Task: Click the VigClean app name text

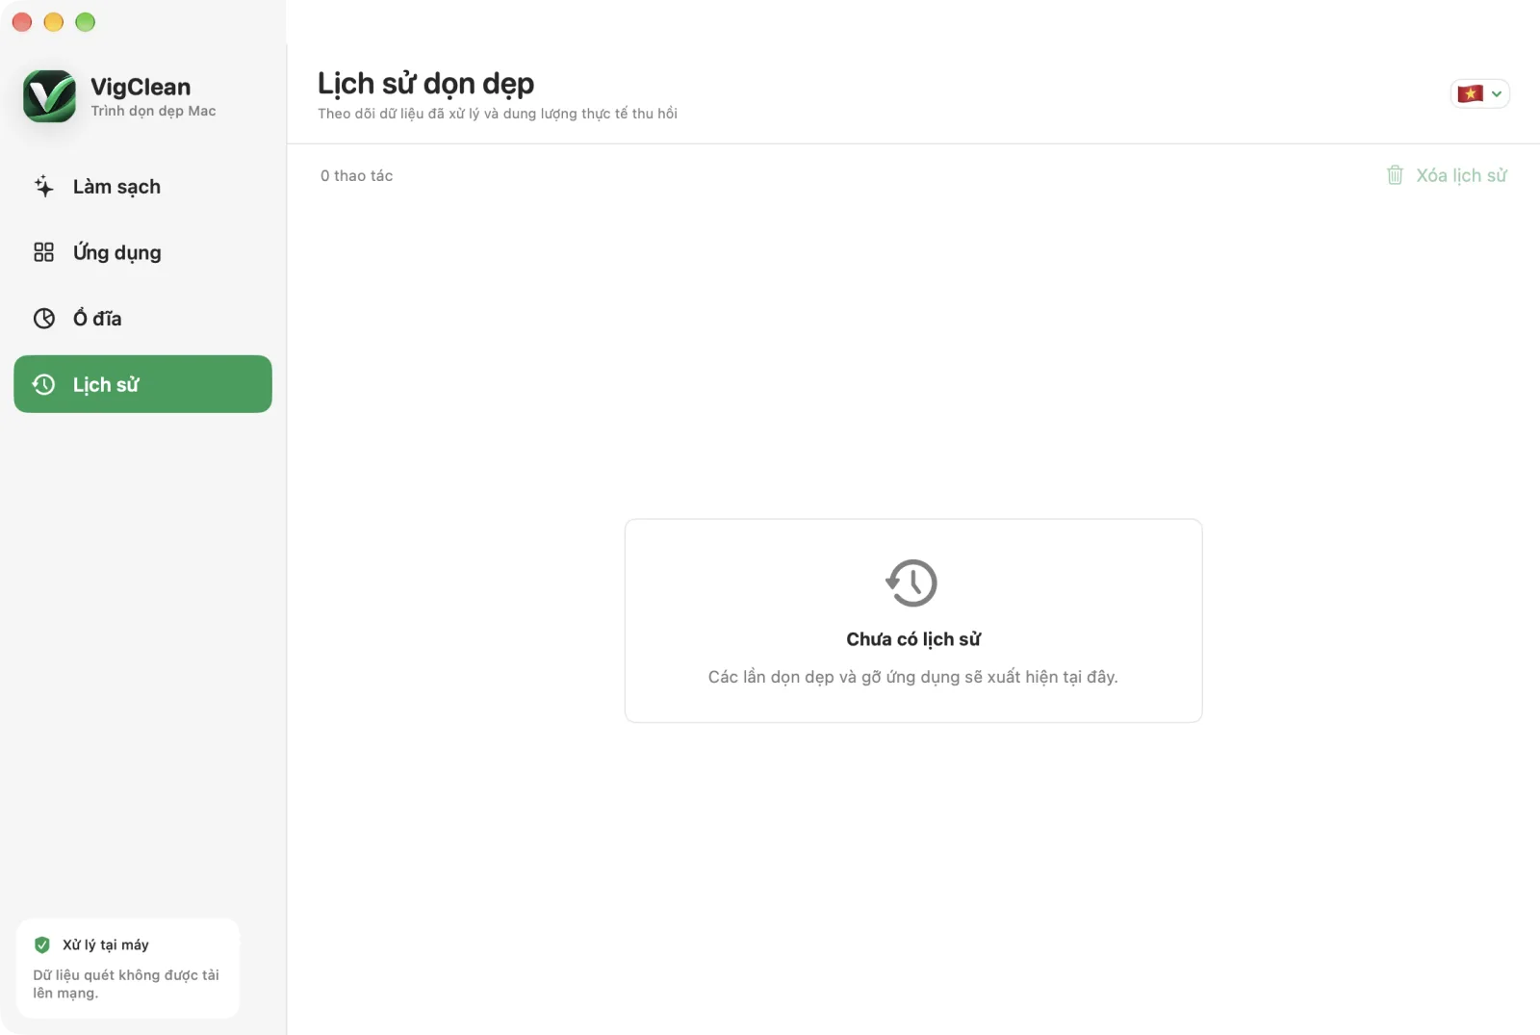Action: point(141,87)
